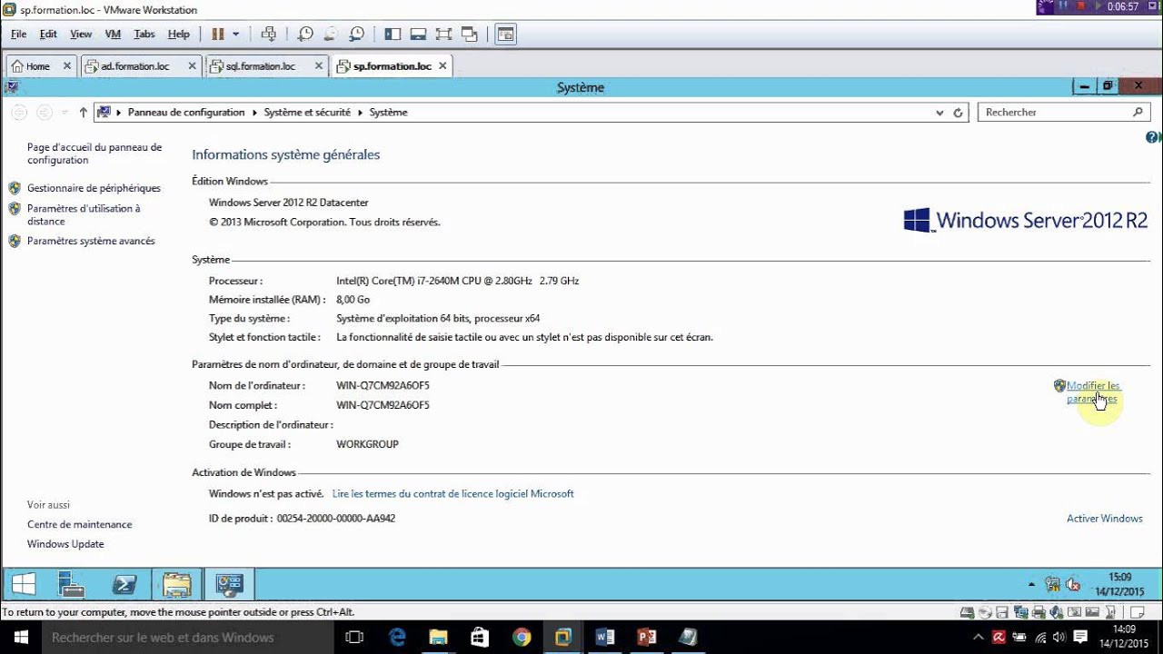Screen dimensions: 1163x654
Task: Open the snapshot manager toolbar icon
Action: (x=357, y=34)
